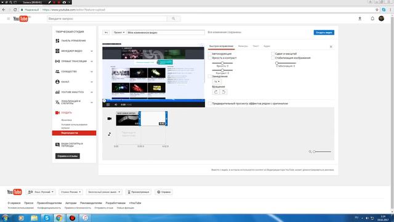Screen dimensions: 394x222
Task: Open Прямые трансляции live streaming section
Action: point(71,62)
